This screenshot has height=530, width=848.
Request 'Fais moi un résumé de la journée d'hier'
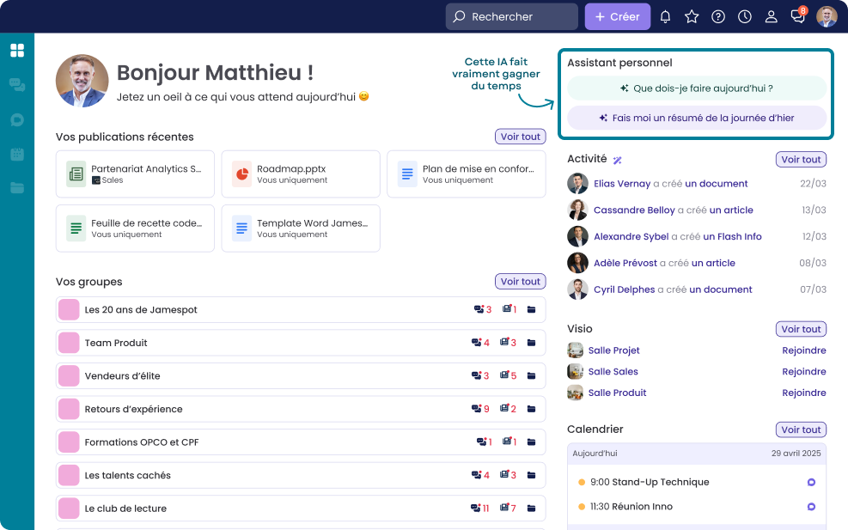point(697,117)
